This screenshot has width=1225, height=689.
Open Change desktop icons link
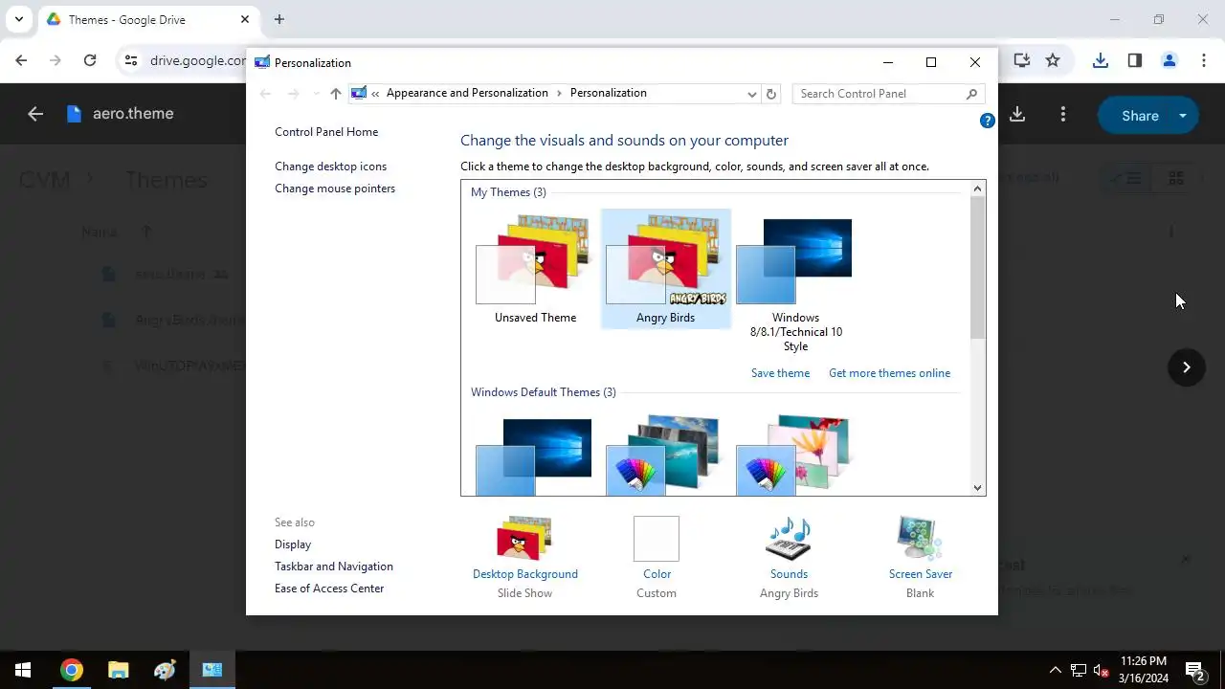330,167
